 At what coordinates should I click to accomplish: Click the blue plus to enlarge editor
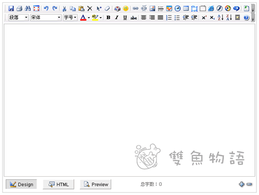(x=242, y=184)
